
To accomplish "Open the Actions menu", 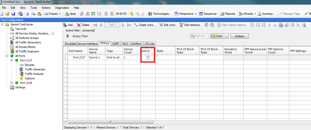I will click(46, 8).
